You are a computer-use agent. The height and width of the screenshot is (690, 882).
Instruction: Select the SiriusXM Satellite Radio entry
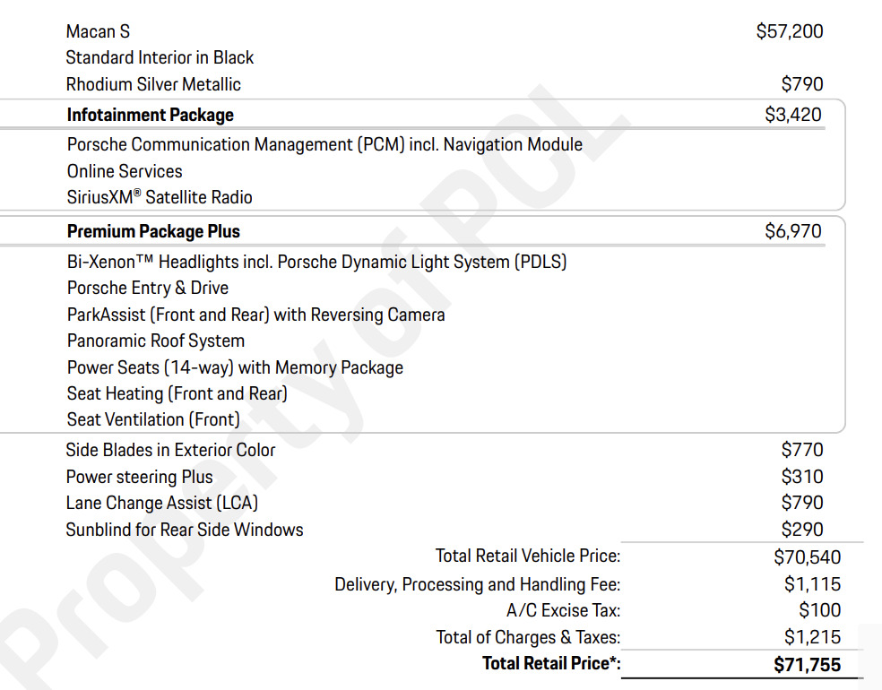point(160,197)
